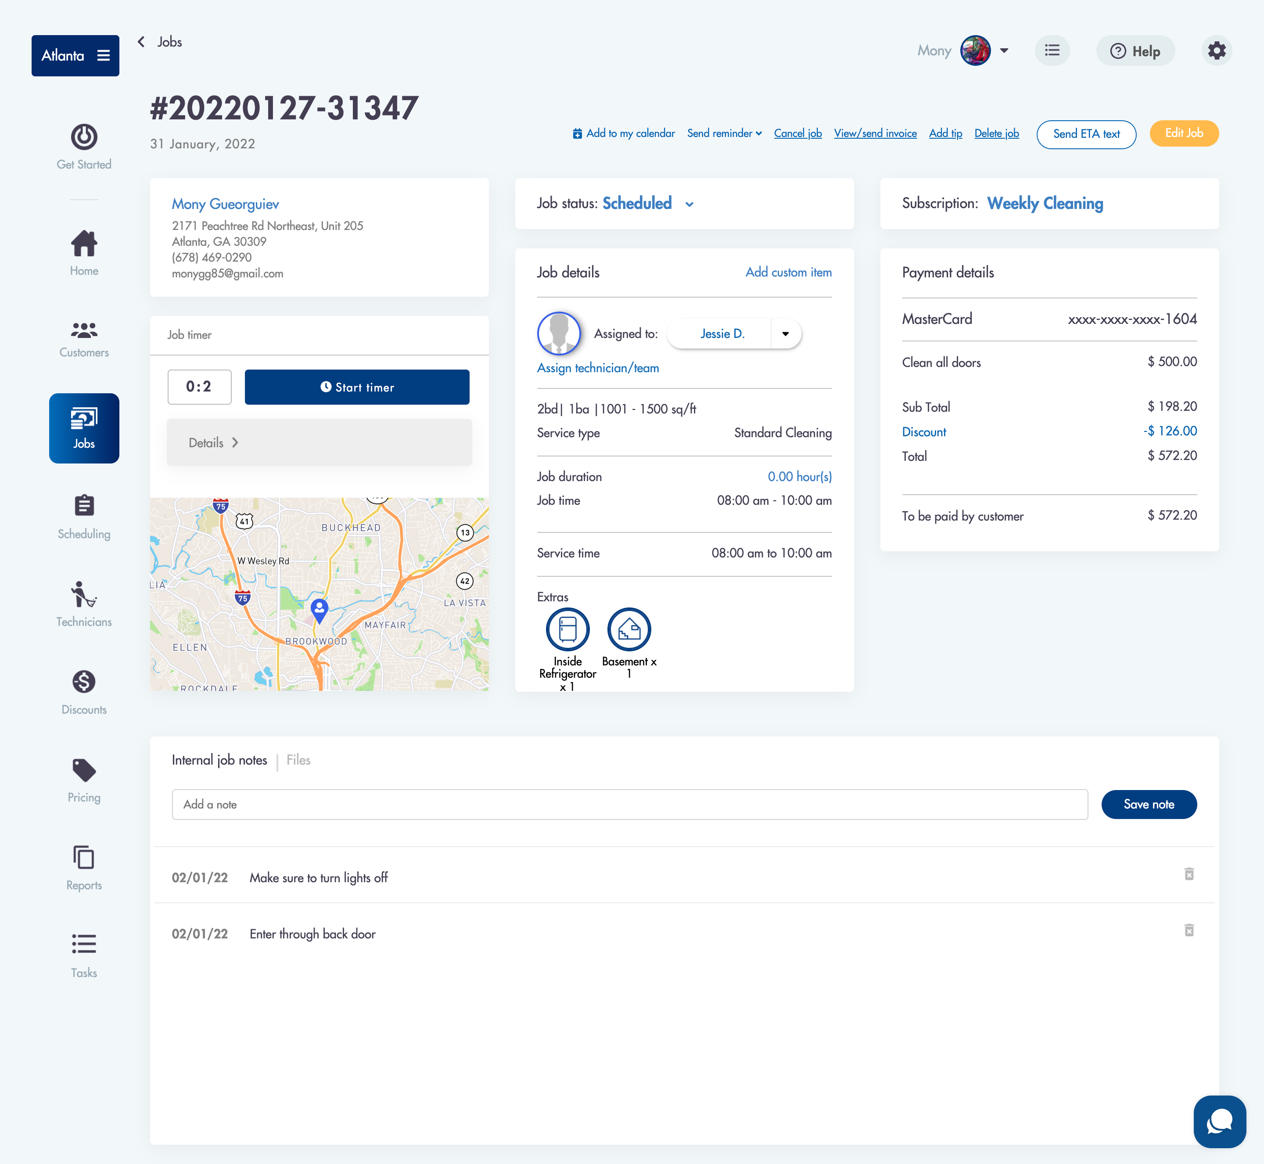Open the Atlanta hamburger menu
Screen dimensions: 1264x1164
tap(104, 55)
